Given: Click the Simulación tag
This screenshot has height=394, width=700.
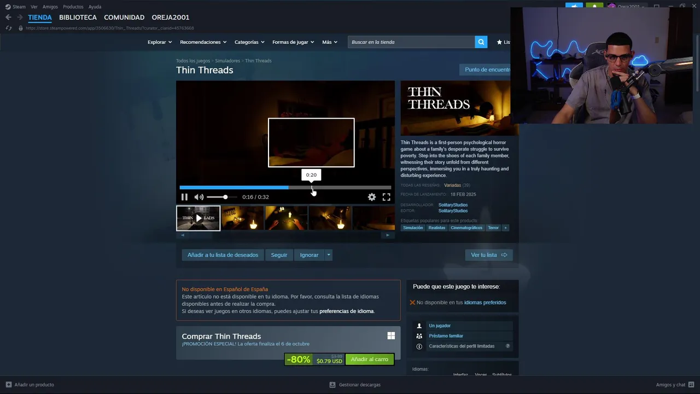Looking at the screenshot, I should tap(413, 228).
